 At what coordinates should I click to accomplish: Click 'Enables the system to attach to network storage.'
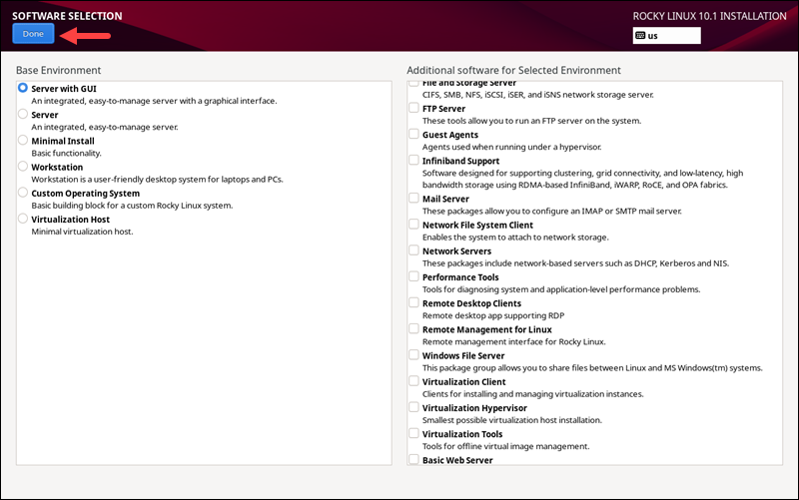(515, 238)
